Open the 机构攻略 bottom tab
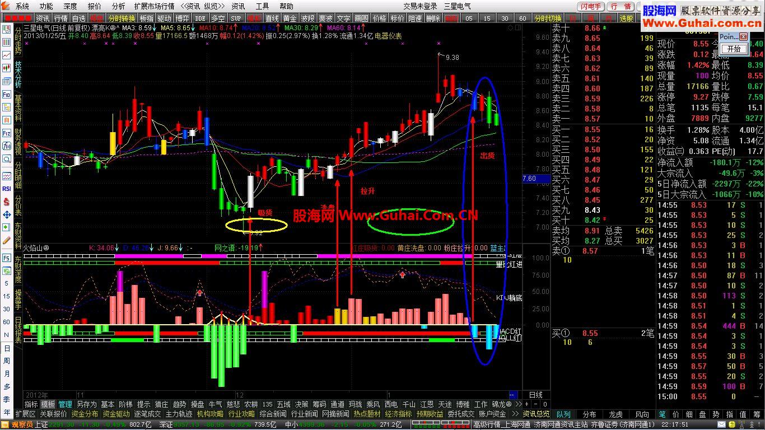765x430 pixels. (211, 414)
